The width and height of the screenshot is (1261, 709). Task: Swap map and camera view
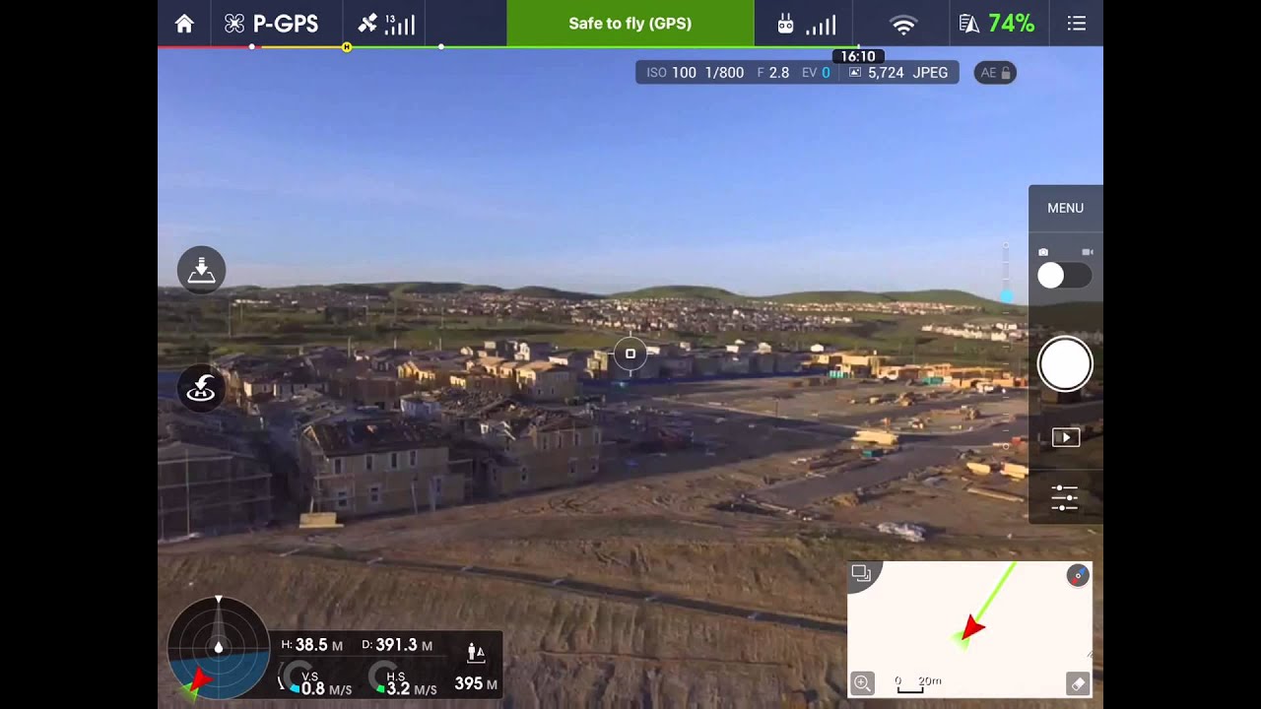tap(862, 574)
